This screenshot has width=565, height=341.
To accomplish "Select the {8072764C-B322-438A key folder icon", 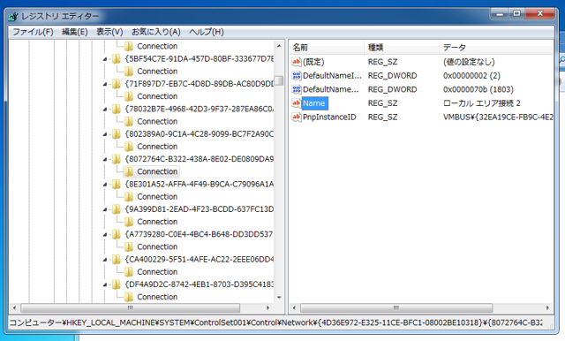I will tap(116, 159).
